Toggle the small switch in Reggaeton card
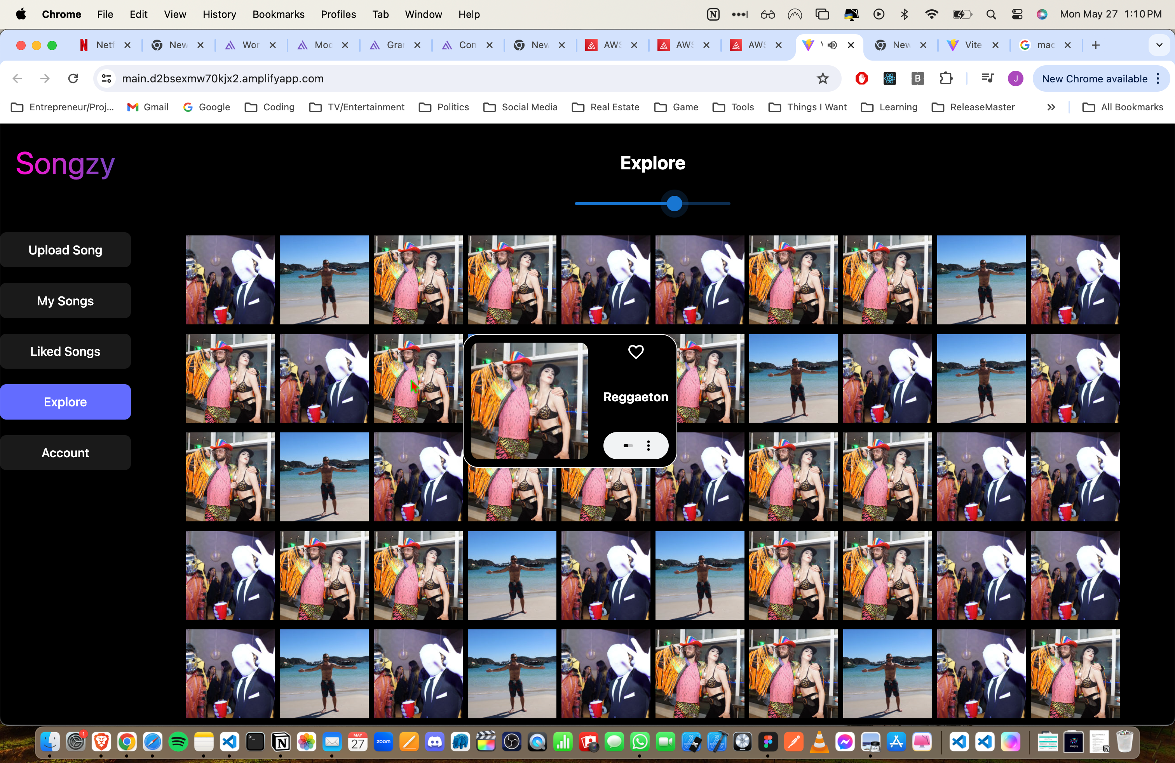This screenshot has height=763, width=1175. tap(628, 446)
